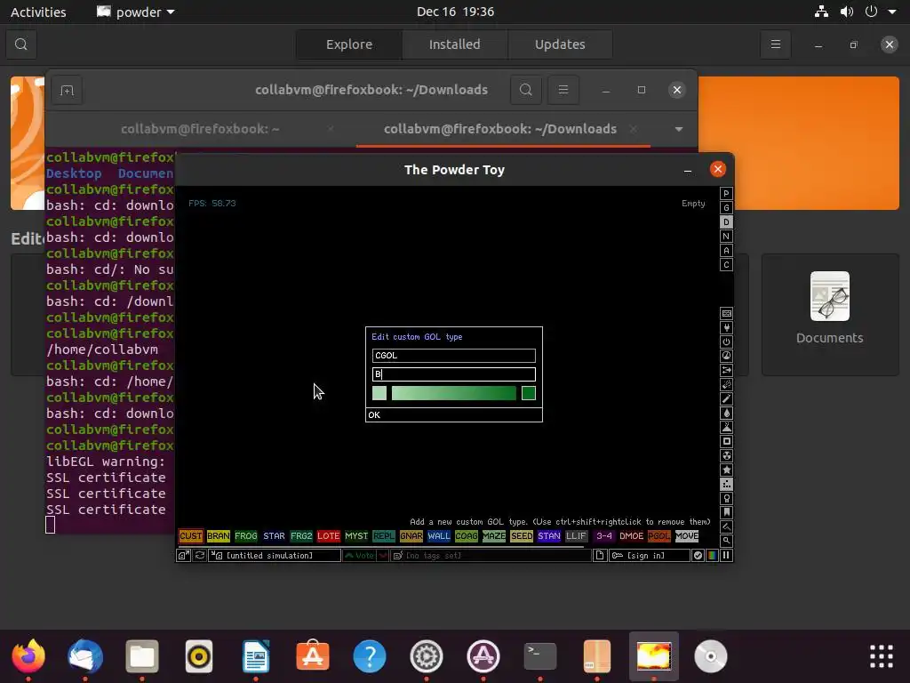The height and width of the screenshot is (683, 910).
Task: Click OK in Edit custom GOL dialog
Action: click(454, 414)
